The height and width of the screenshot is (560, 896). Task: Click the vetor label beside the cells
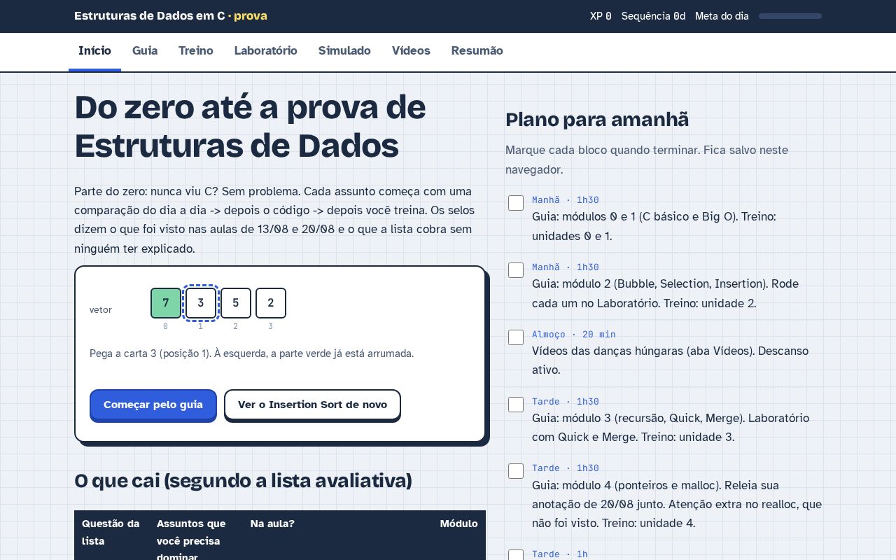click(x=101, y=310)
